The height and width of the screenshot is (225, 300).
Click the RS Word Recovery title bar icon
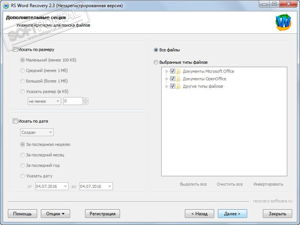(x=6, y=6)
